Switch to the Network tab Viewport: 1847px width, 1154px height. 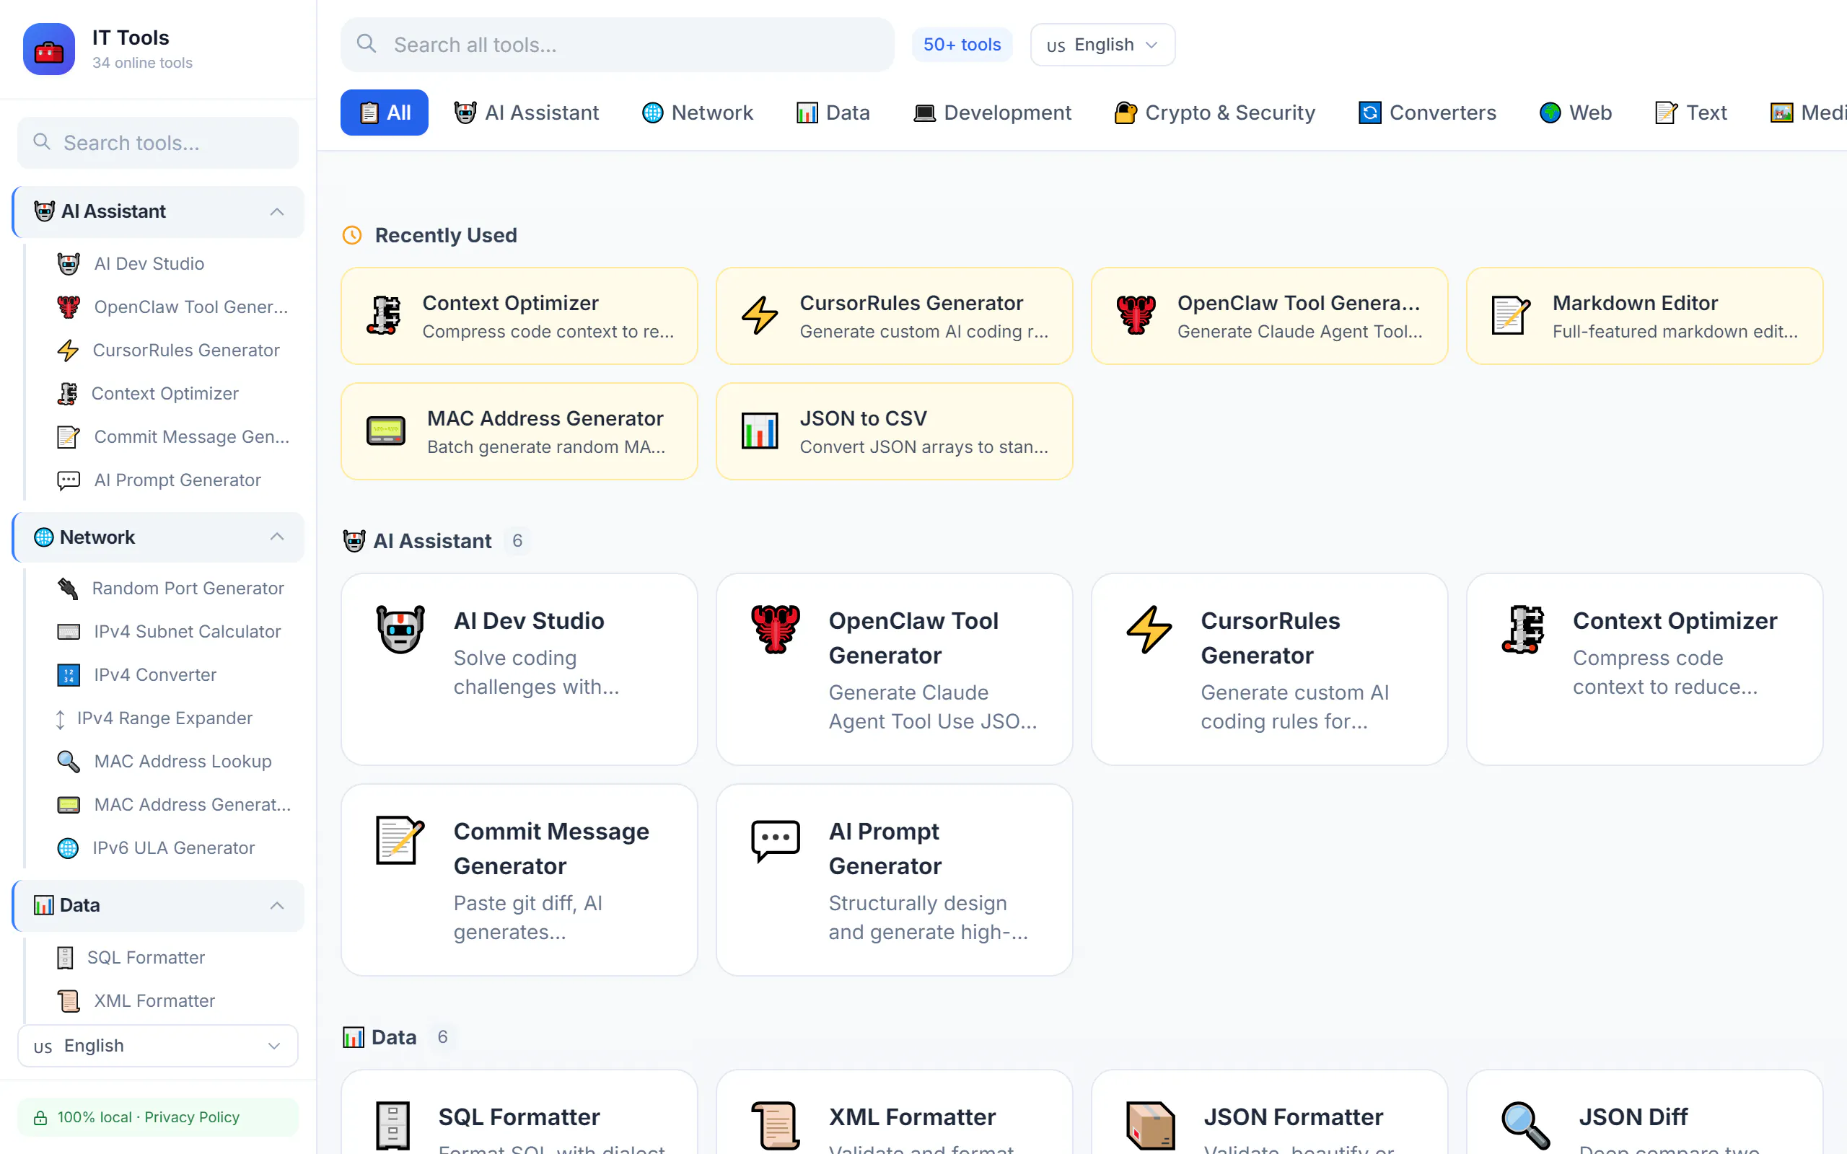(697, 113)
